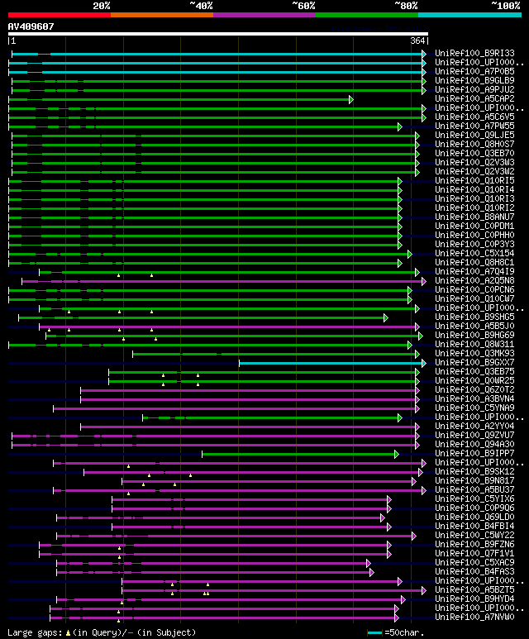Click the UniRef100_Q9ZVU7 label
The height and width of the screenshot is (639, 529).
click(474, 436)
